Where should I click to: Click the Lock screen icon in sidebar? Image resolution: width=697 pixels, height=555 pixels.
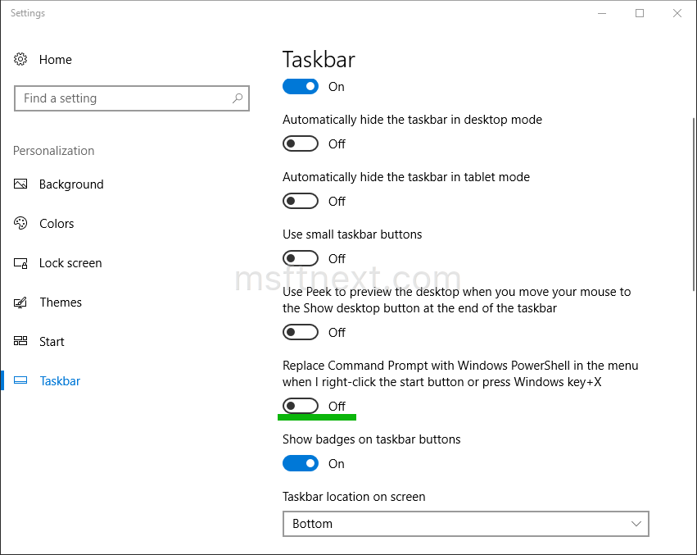click(20, 262)
